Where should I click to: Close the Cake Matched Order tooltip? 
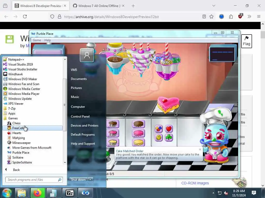tap(200, 149)
